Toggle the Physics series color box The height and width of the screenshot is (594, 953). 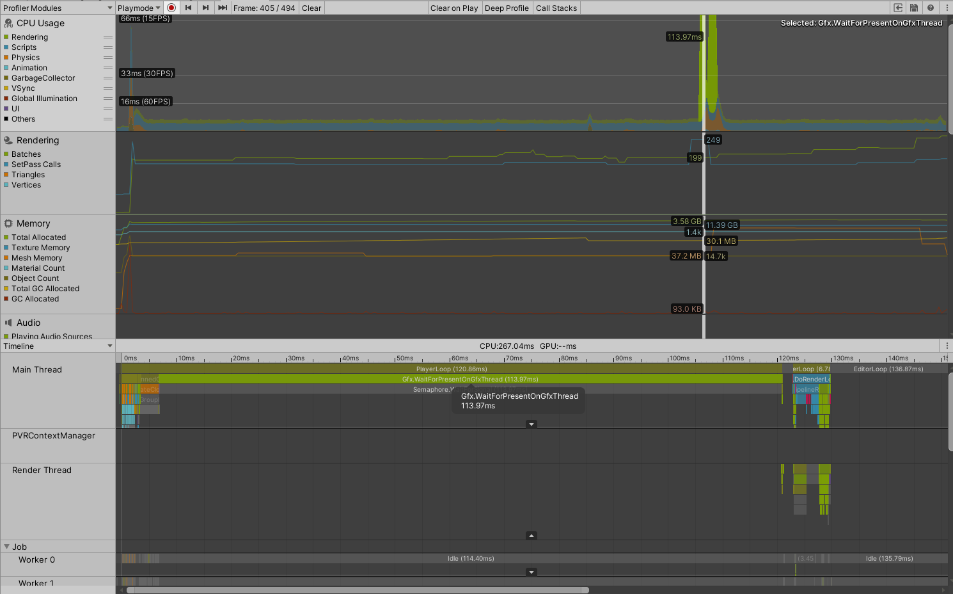tap(6, 58)
